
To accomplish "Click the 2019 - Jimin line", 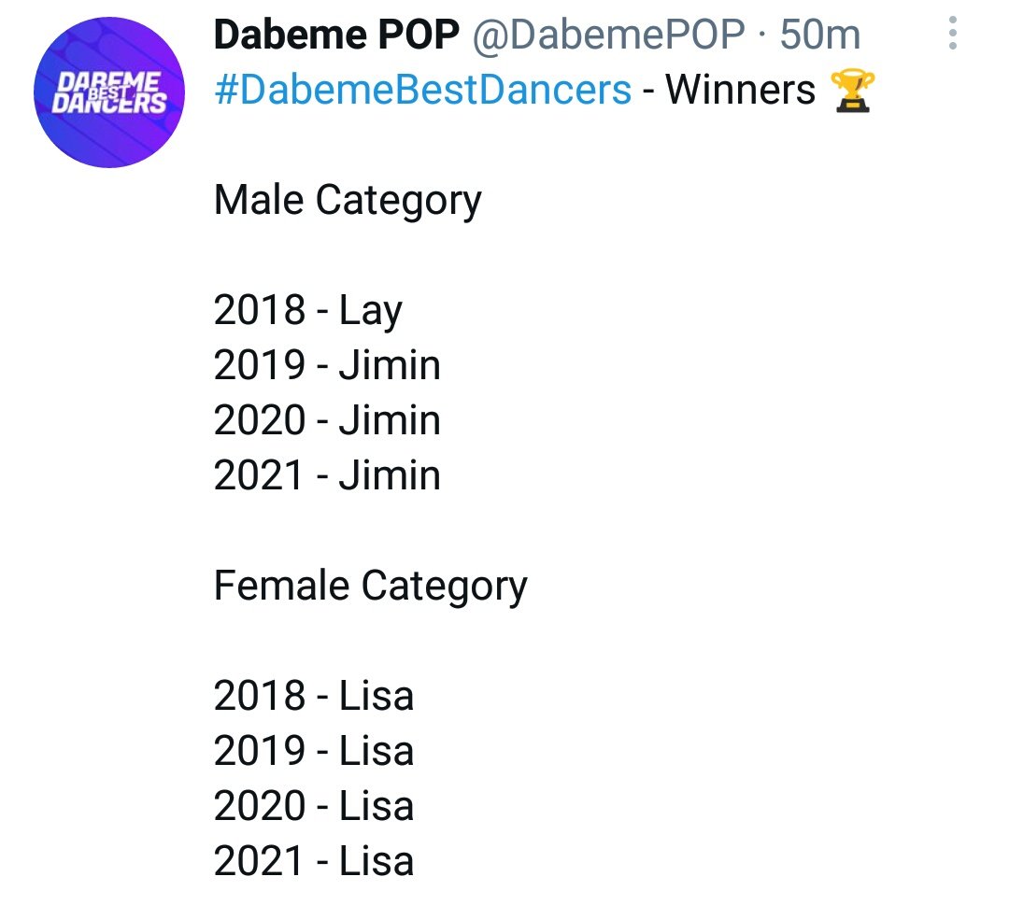I will pyautogui.click(x=327, y=365).
